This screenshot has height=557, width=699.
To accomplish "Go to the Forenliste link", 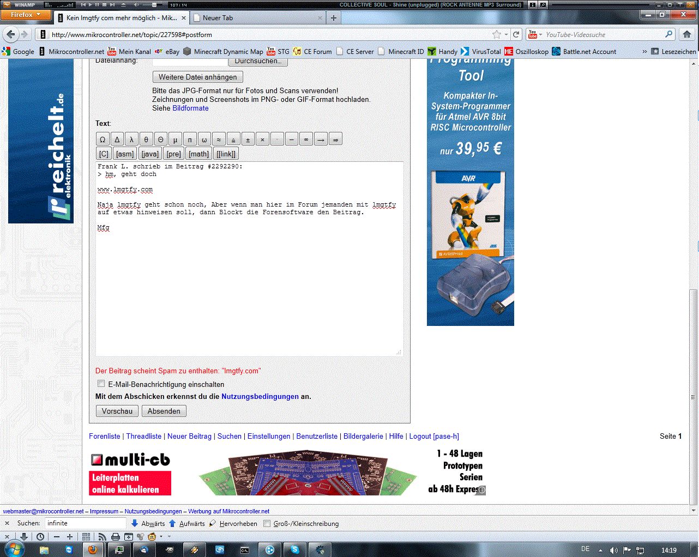I will [105, 436].
